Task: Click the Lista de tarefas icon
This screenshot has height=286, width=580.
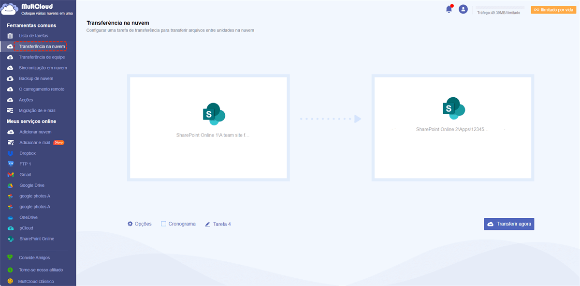Action: 10,36
